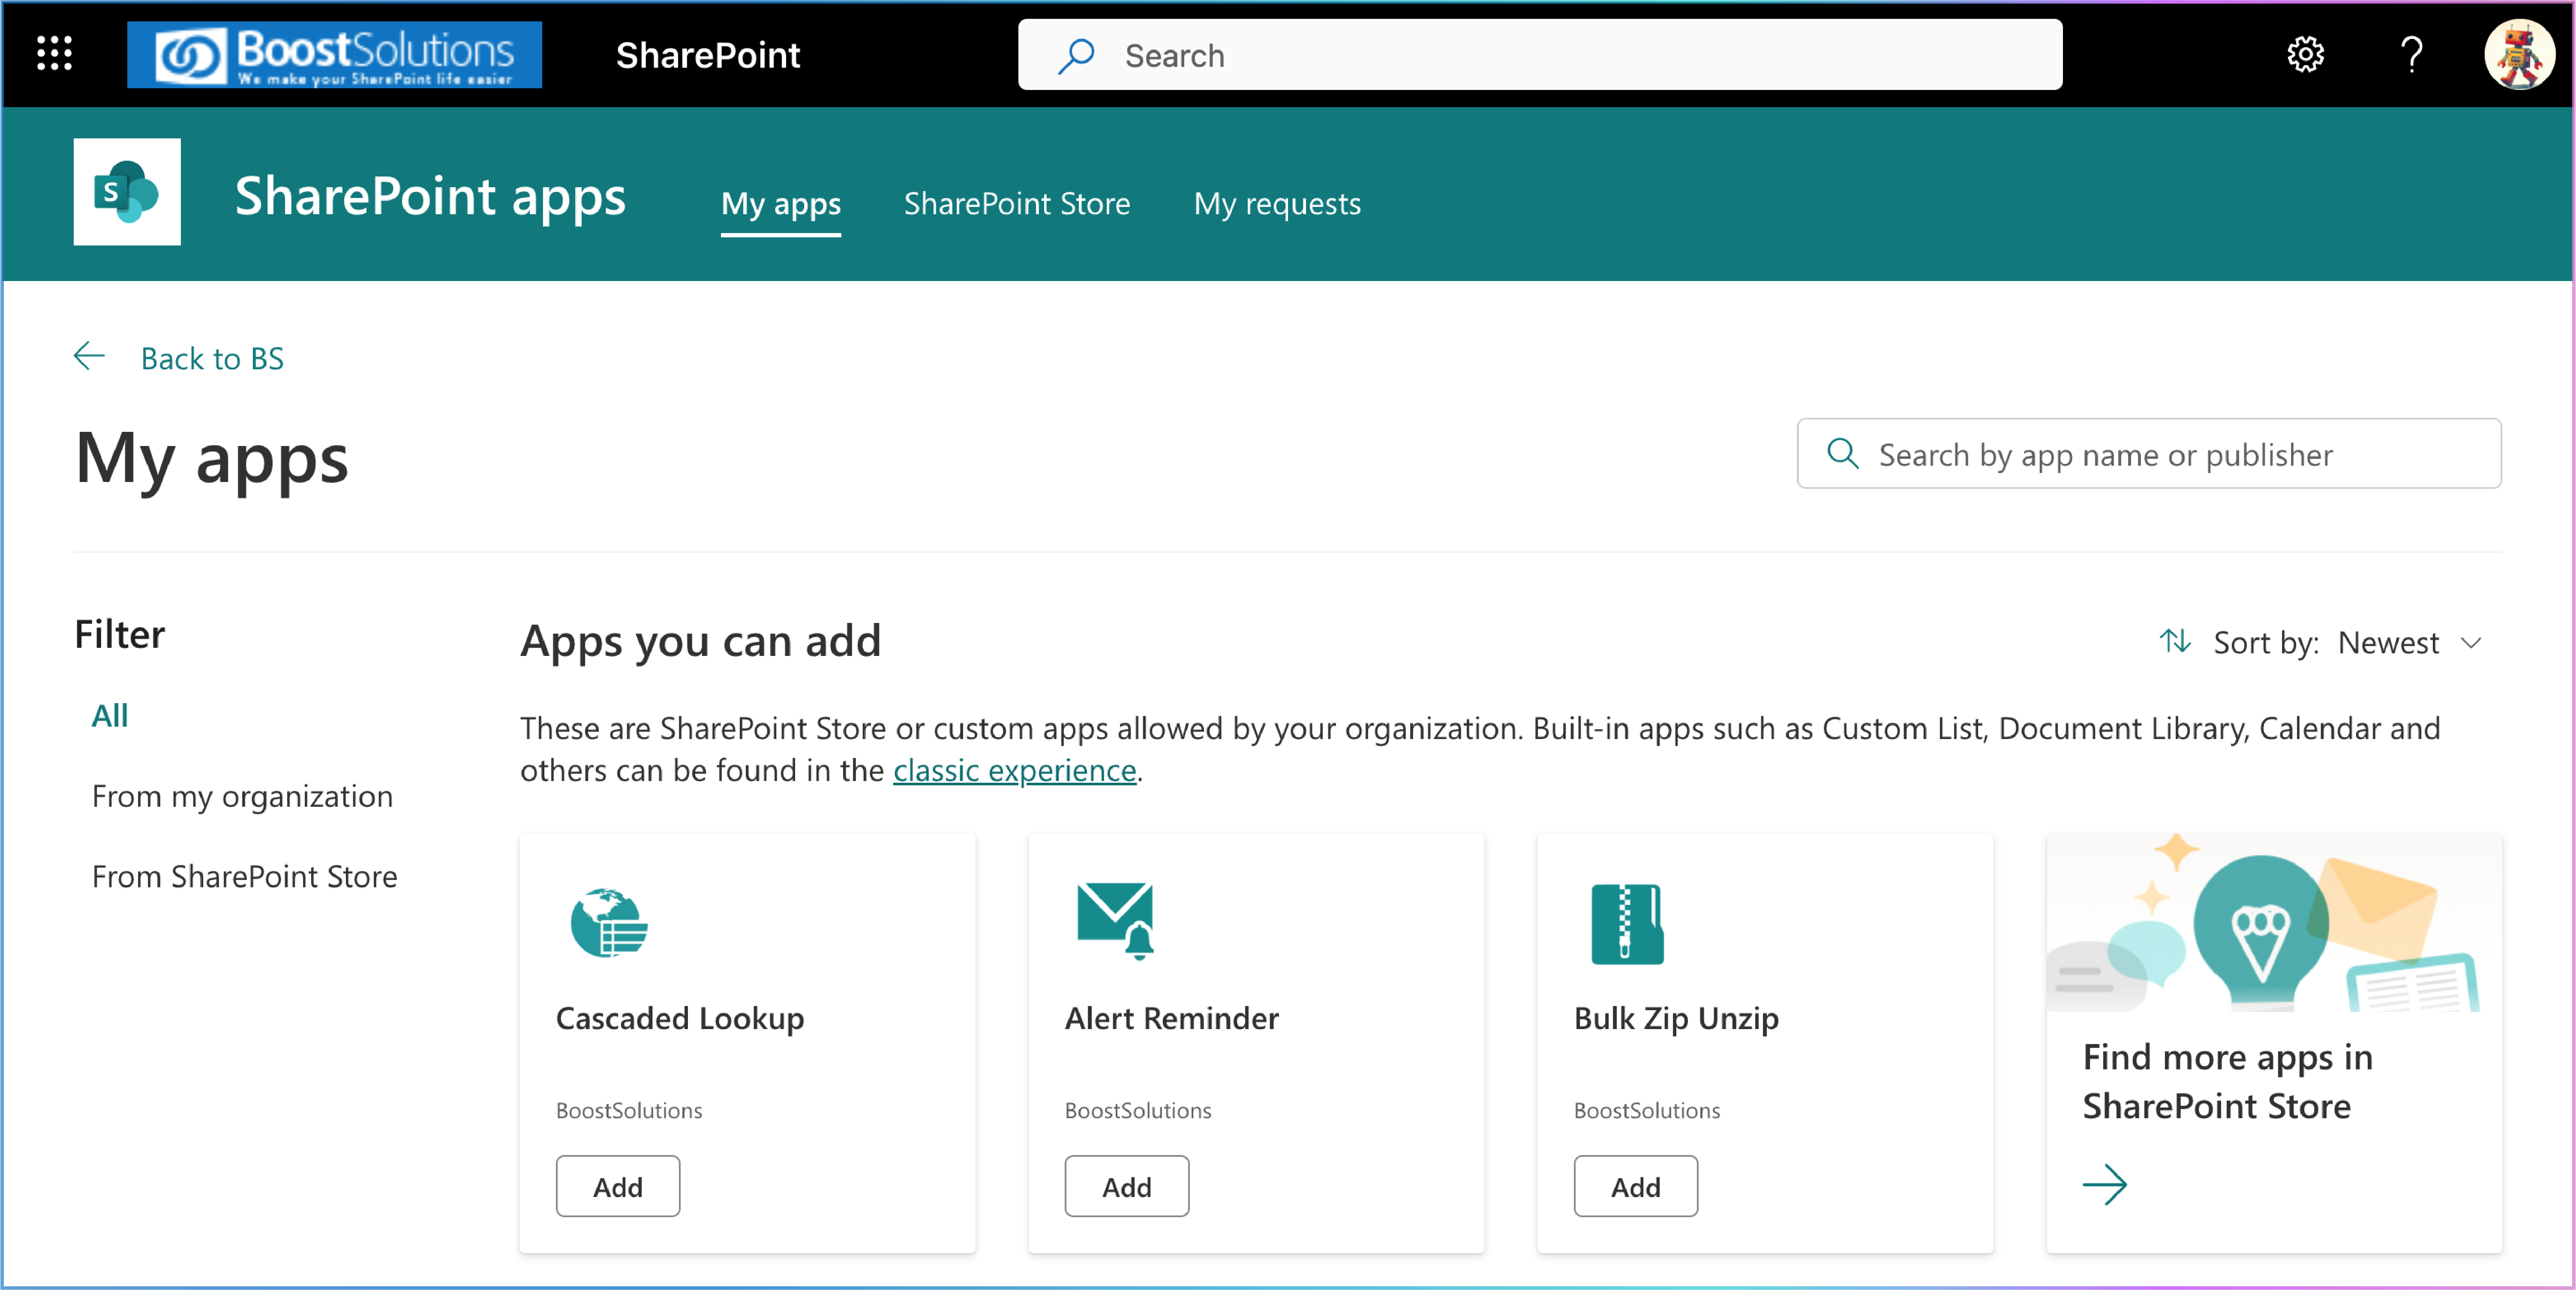This screenshot has height=1290, width=2576.
Task: Click the BoostSolutions logo banner
Action: pyautogui.click(x=334, y=55)
